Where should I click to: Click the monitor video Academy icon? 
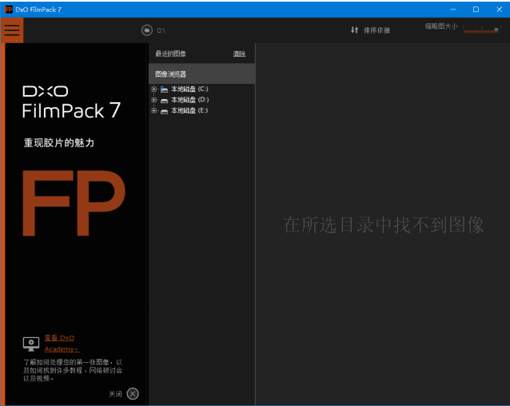coord(31,344)
